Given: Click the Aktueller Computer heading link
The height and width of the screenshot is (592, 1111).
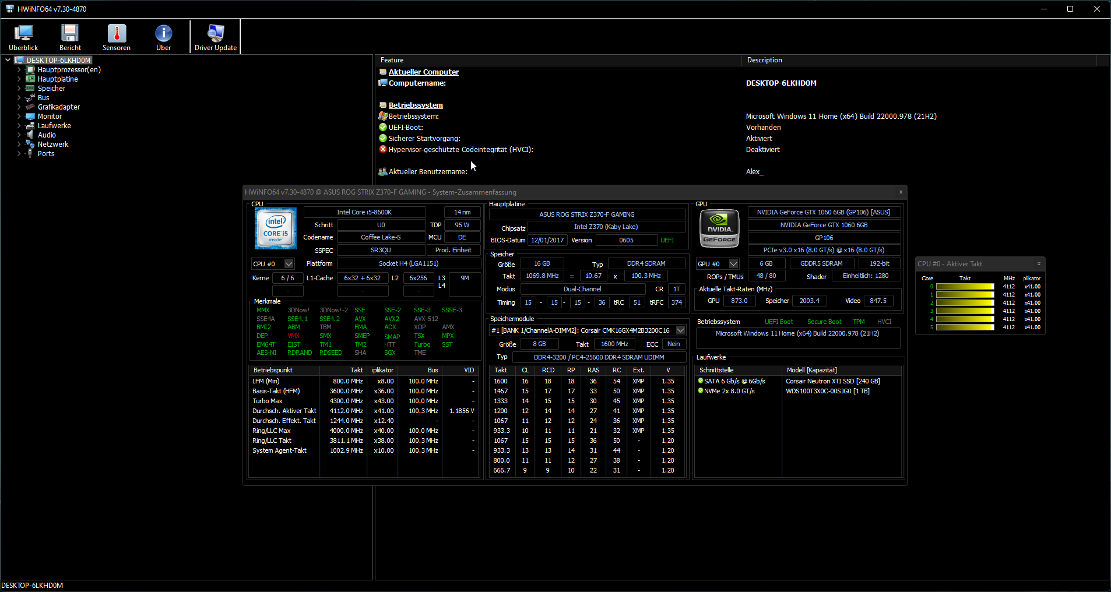Looking at the screenshot, I should (x=424, y=72).
